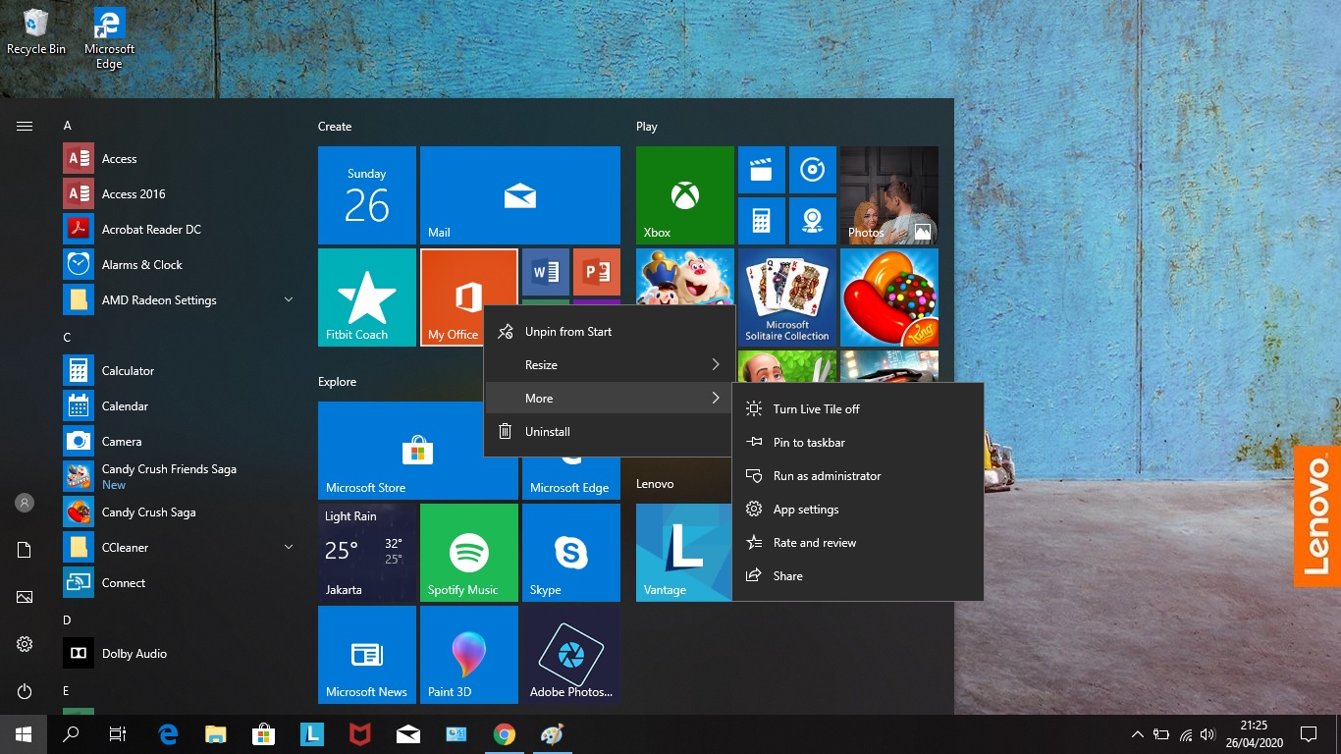This screenshot has width=1341, height=754.
Task: Open the Jakarta weather tile
Action: (367, 553)
